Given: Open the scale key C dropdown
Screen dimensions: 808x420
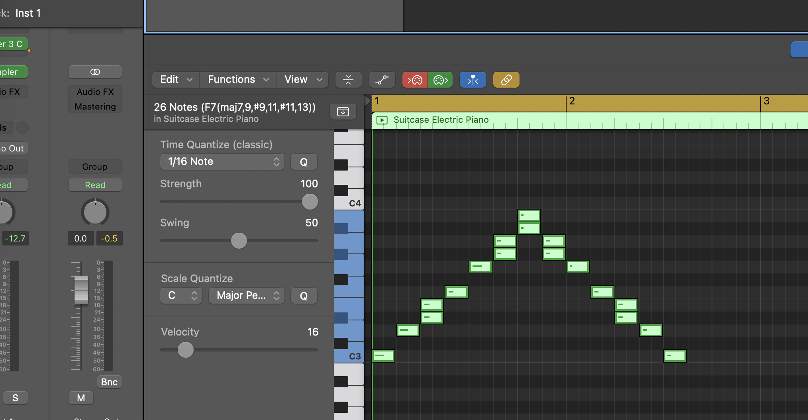Looking at the screenshot, I should [x=181, y=296].
